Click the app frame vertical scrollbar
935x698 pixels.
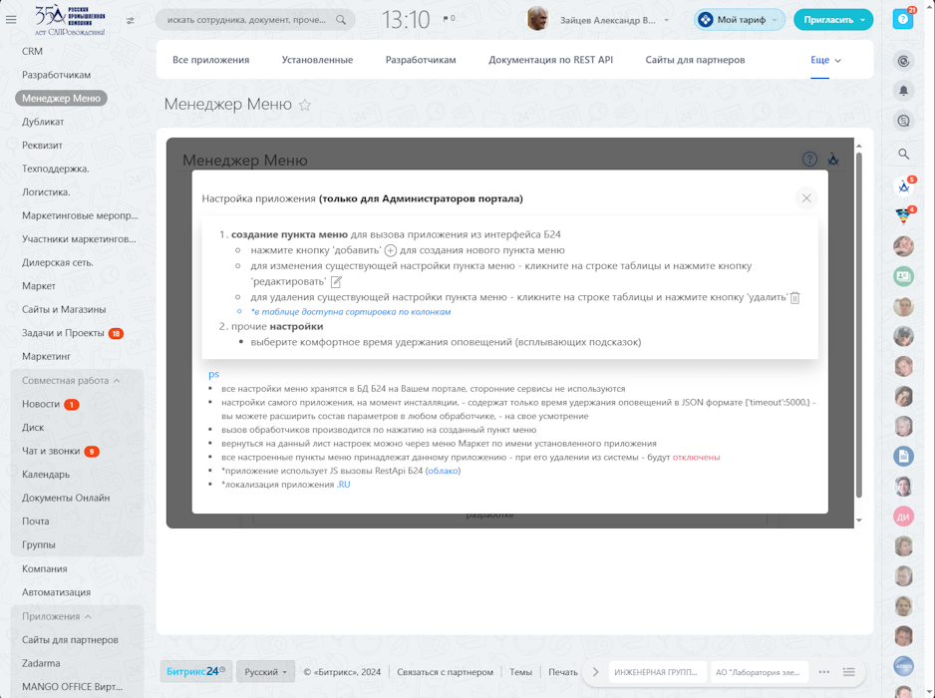(858, 325)
